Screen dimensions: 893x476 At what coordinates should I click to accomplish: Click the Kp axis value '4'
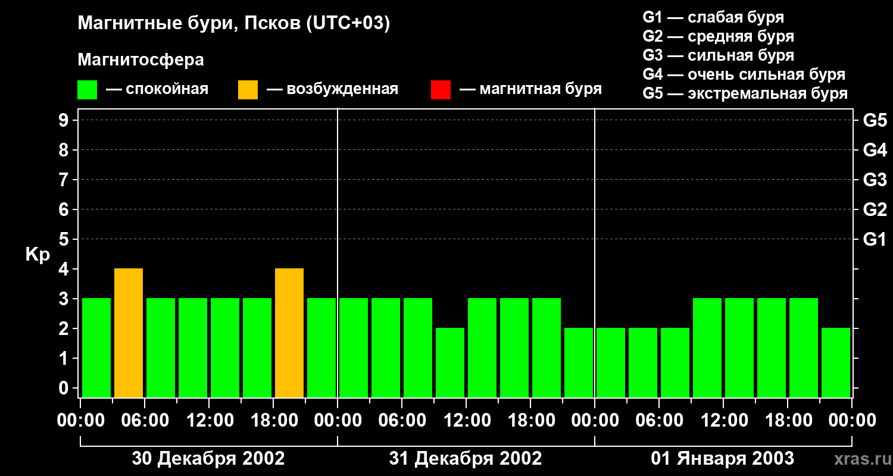pyautogui.click(x=64, y=270)
